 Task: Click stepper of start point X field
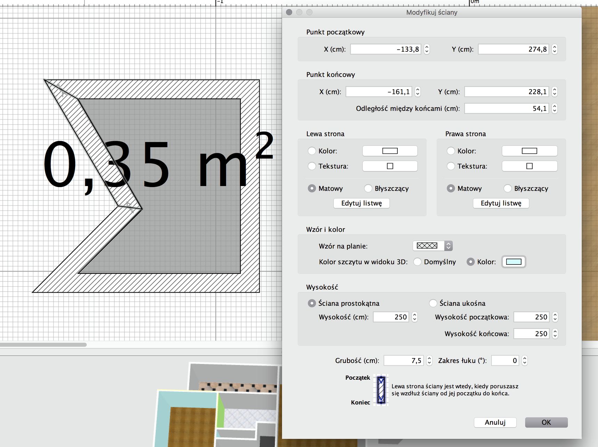coord(427,49)
